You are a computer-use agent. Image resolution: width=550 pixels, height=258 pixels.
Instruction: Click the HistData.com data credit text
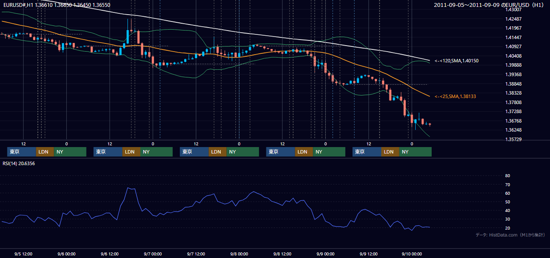[510, 235]
